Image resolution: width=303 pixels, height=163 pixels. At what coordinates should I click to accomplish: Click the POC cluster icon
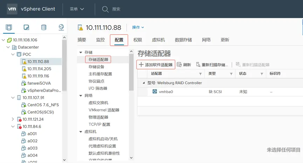[19, 55]
